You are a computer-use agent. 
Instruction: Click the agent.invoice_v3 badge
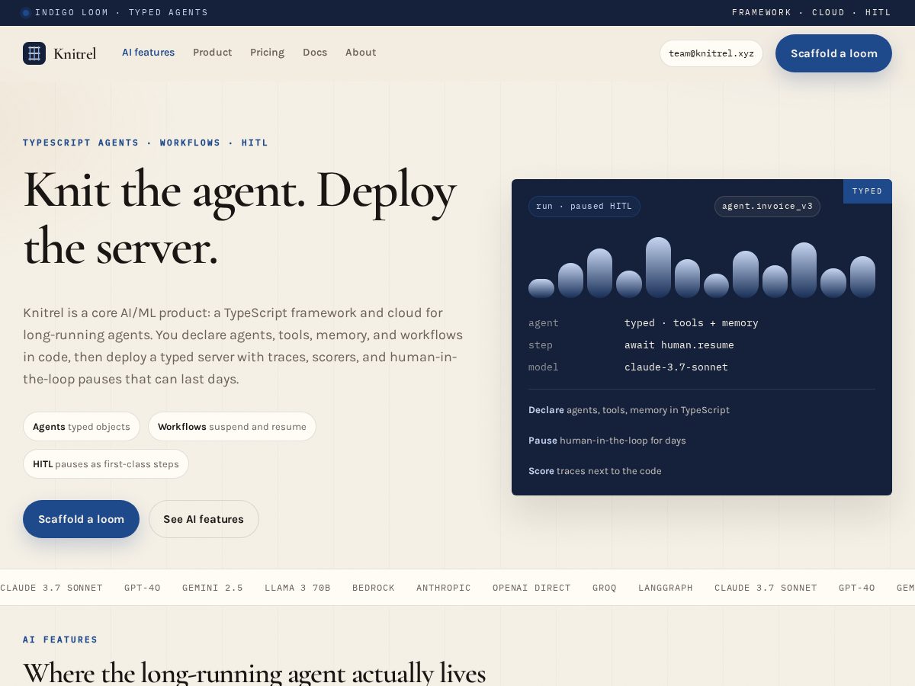(767, 207)
